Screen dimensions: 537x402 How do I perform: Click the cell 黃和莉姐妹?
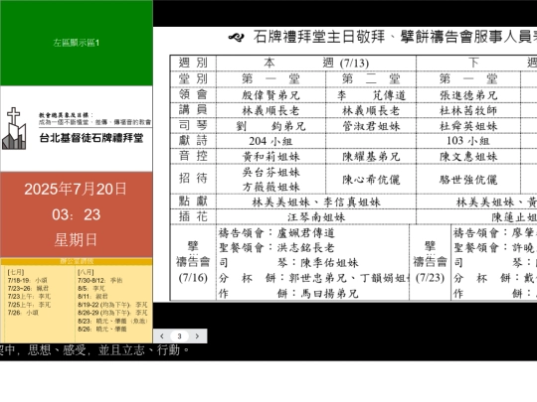tap(270, 156)
